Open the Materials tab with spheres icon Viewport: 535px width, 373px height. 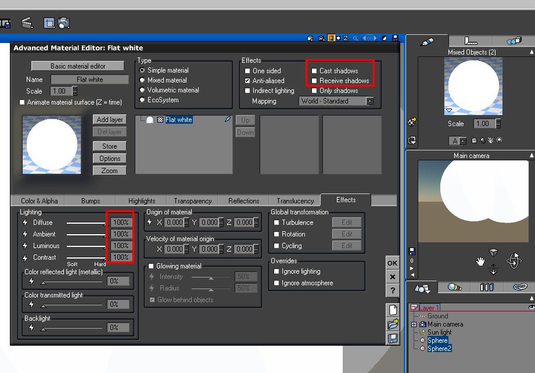click(x=454, y=288)
